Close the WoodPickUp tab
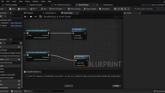This screenshot has height=93, width=165. (97, 5)
